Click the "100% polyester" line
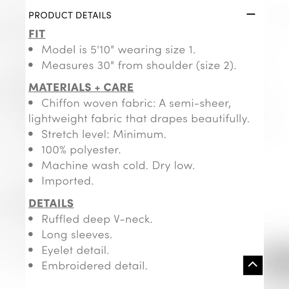Screen dimensions: 289x289 [81, 150]
